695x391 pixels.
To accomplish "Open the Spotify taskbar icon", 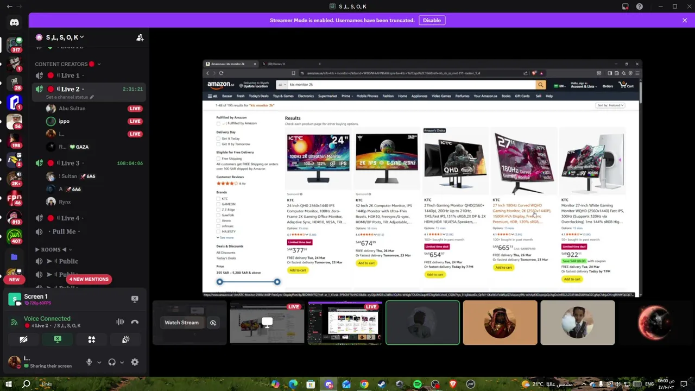I will [x=417, y=384].
